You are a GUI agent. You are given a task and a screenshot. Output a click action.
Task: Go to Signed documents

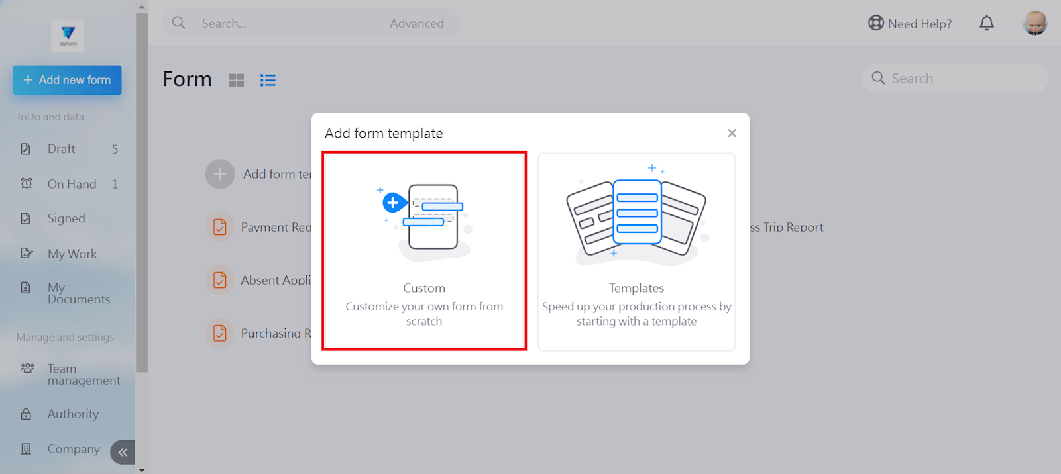66,218
